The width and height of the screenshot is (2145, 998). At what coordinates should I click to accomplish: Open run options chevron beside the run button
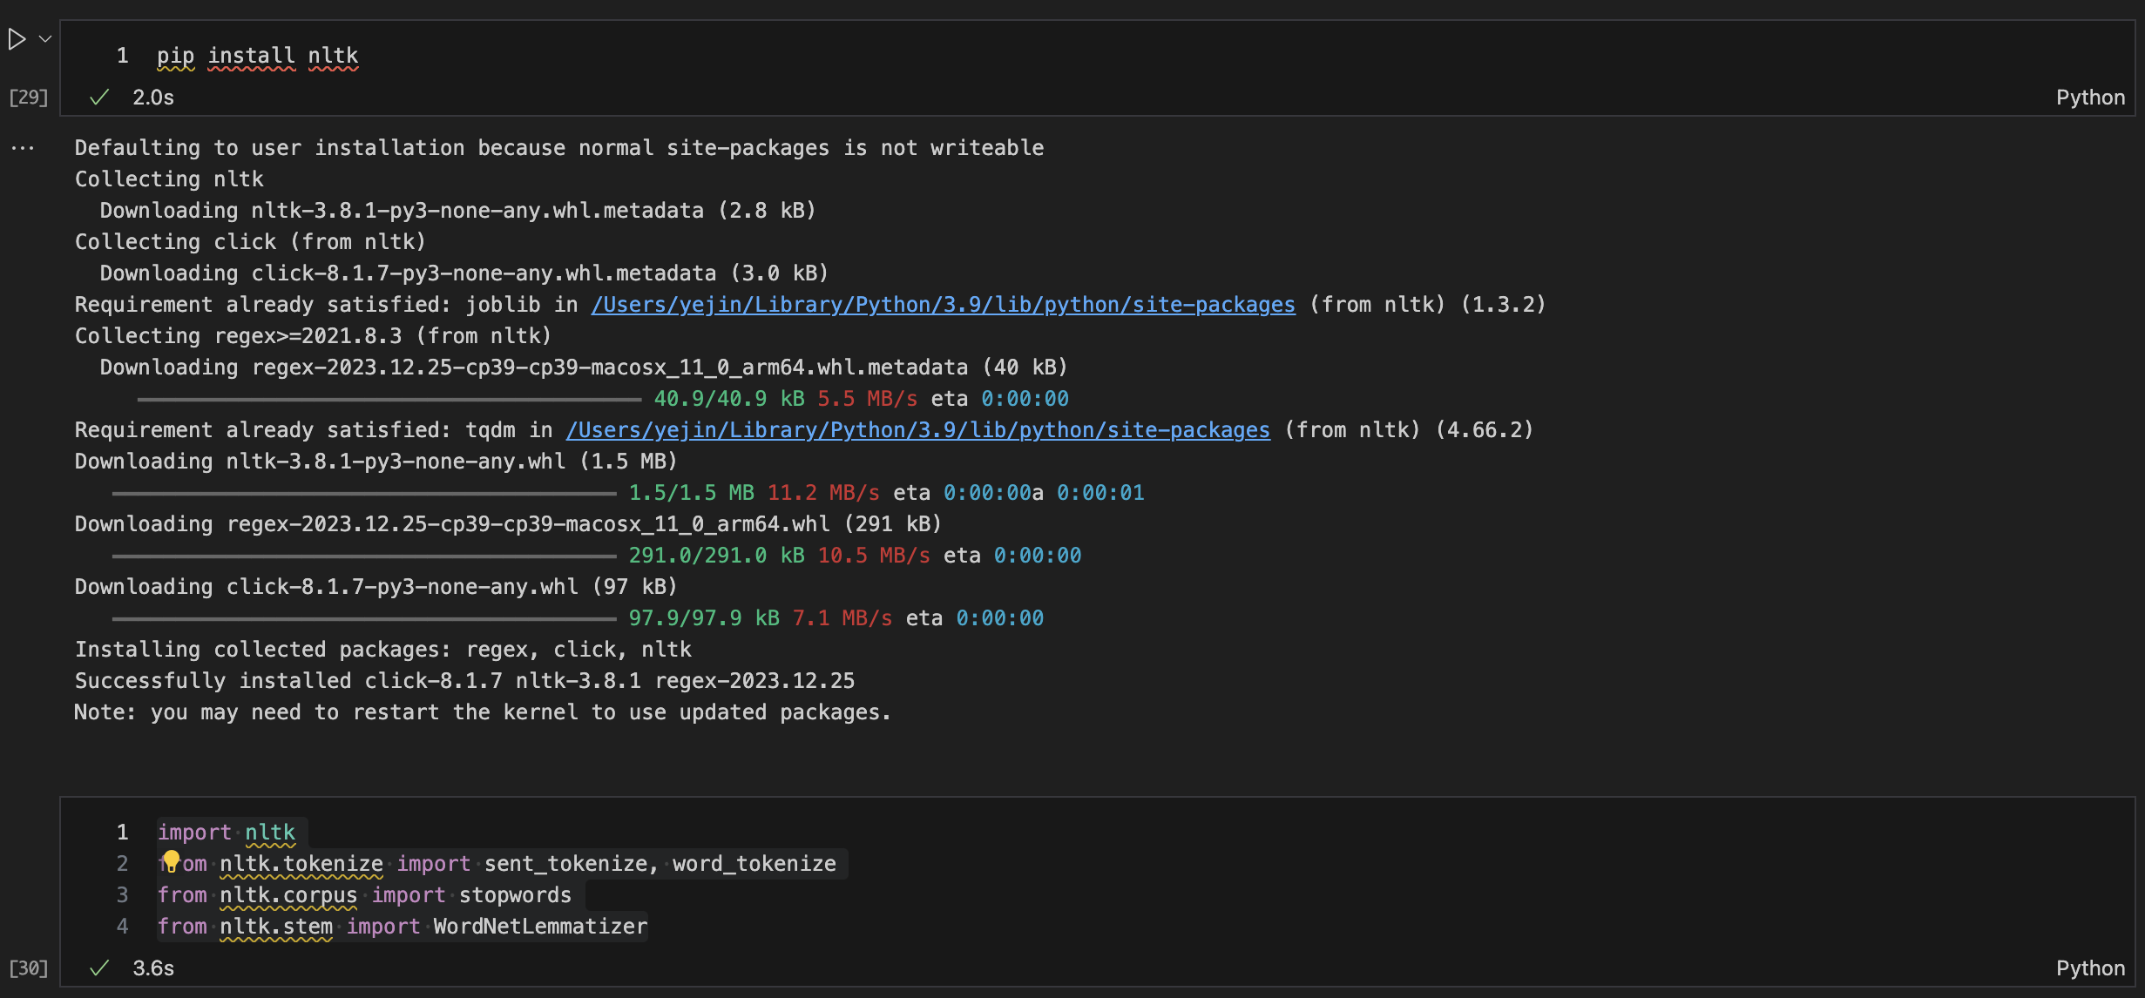click(x=45, y=39)
